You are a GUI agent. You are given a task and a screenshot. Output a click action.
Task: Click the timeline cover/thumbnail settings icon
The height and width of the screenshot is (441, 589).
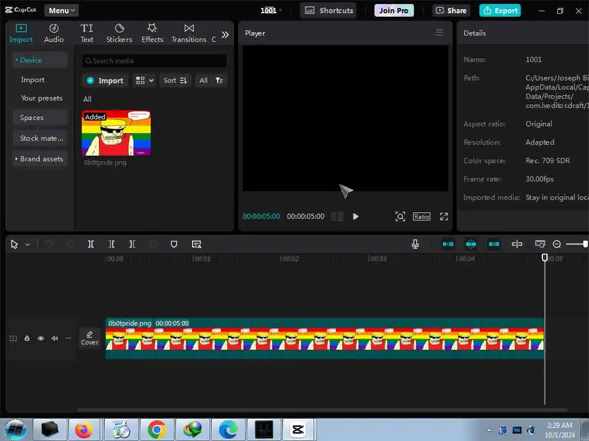540,244
